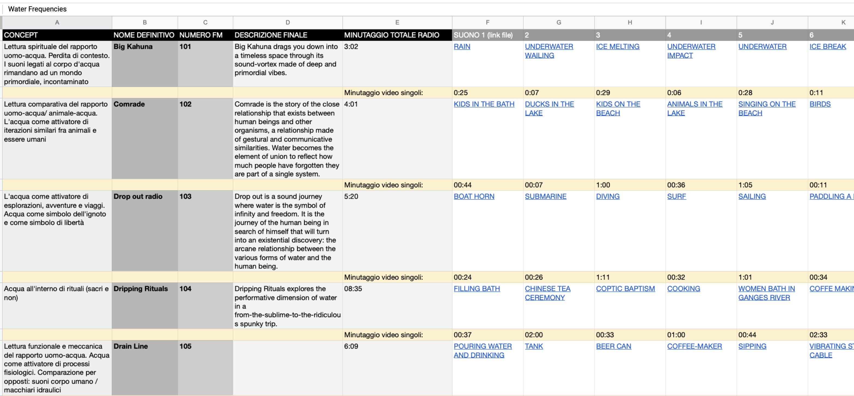Open the SAILING link
The image size is (854, 396).
tap(752, 197)
